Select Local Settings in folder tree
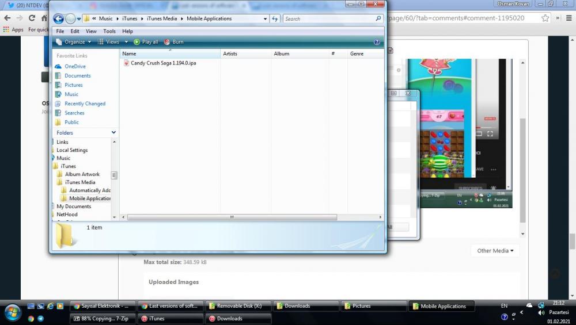Viewport: 576px width, 325px height. pos(72,150)
